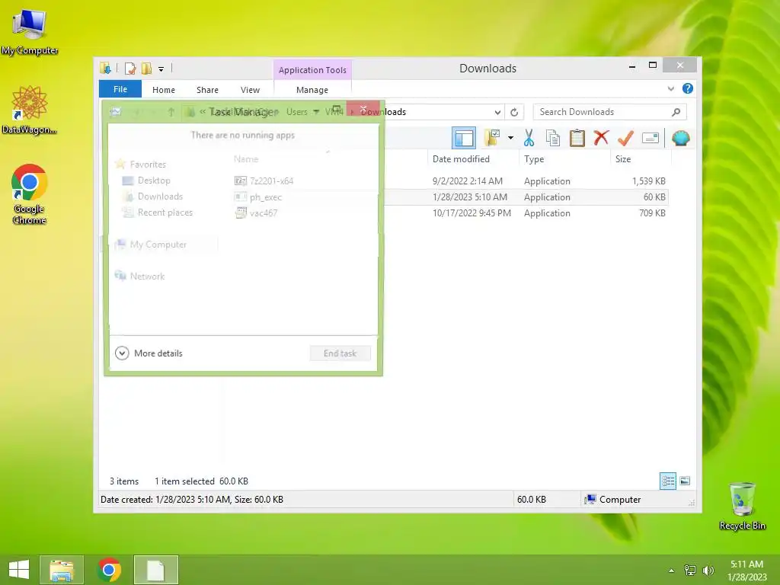
Task: Click the Rename icon beside the checkmark
Action: coord(651,138)
